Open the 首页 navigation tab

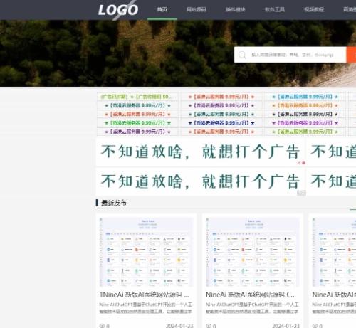pos(162,9)
